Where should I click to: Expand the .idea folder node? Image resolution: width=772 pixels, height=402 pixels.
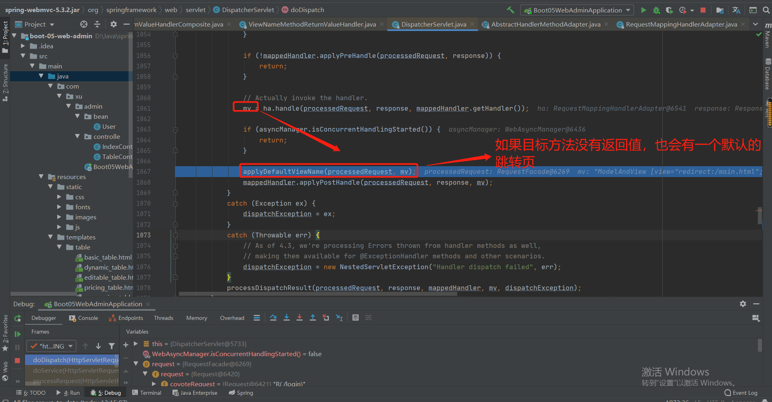tap(23, 46)
